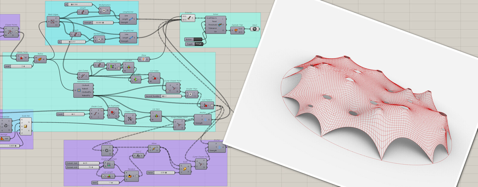Click the Kangaroo Solver component icon
The image size is (478, 187).
pos(220,25)
